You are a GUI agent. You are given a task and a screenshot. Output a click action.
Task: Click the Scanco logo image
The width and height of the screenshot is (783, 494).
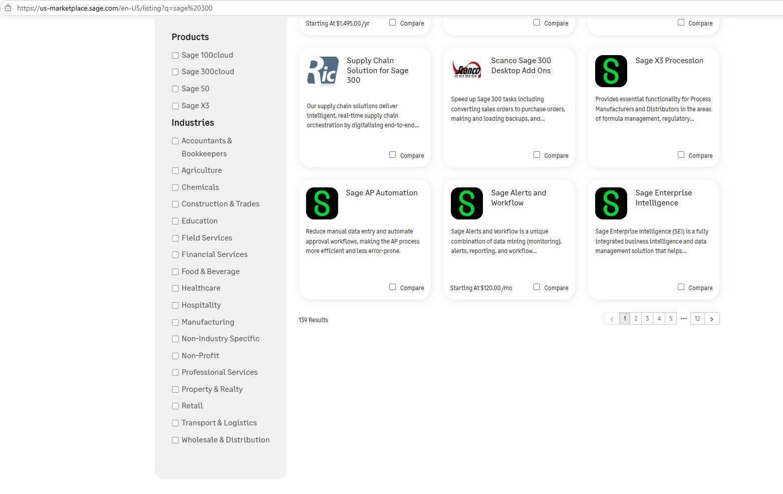(x=467, y=70)
